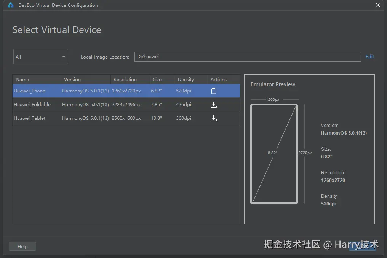Click the HarmonyOS 5.0.1(13) version value in preview

pyautogui.click(x=344, y=133)
